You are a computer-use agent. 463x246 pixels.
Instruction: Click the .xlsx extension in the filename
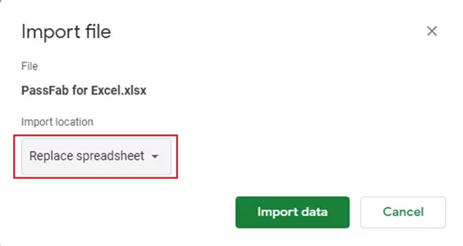[x=132, y=90]
